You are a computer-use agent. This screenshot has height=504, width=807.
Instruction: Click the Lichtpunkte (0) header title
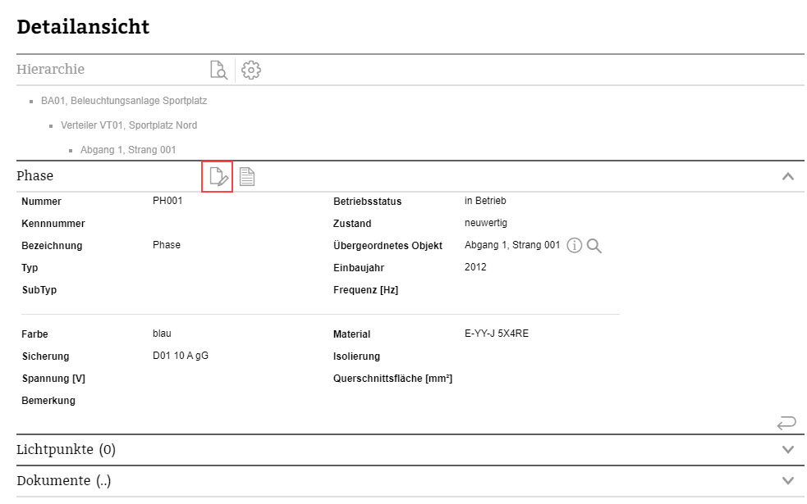(x=66, y=449)
